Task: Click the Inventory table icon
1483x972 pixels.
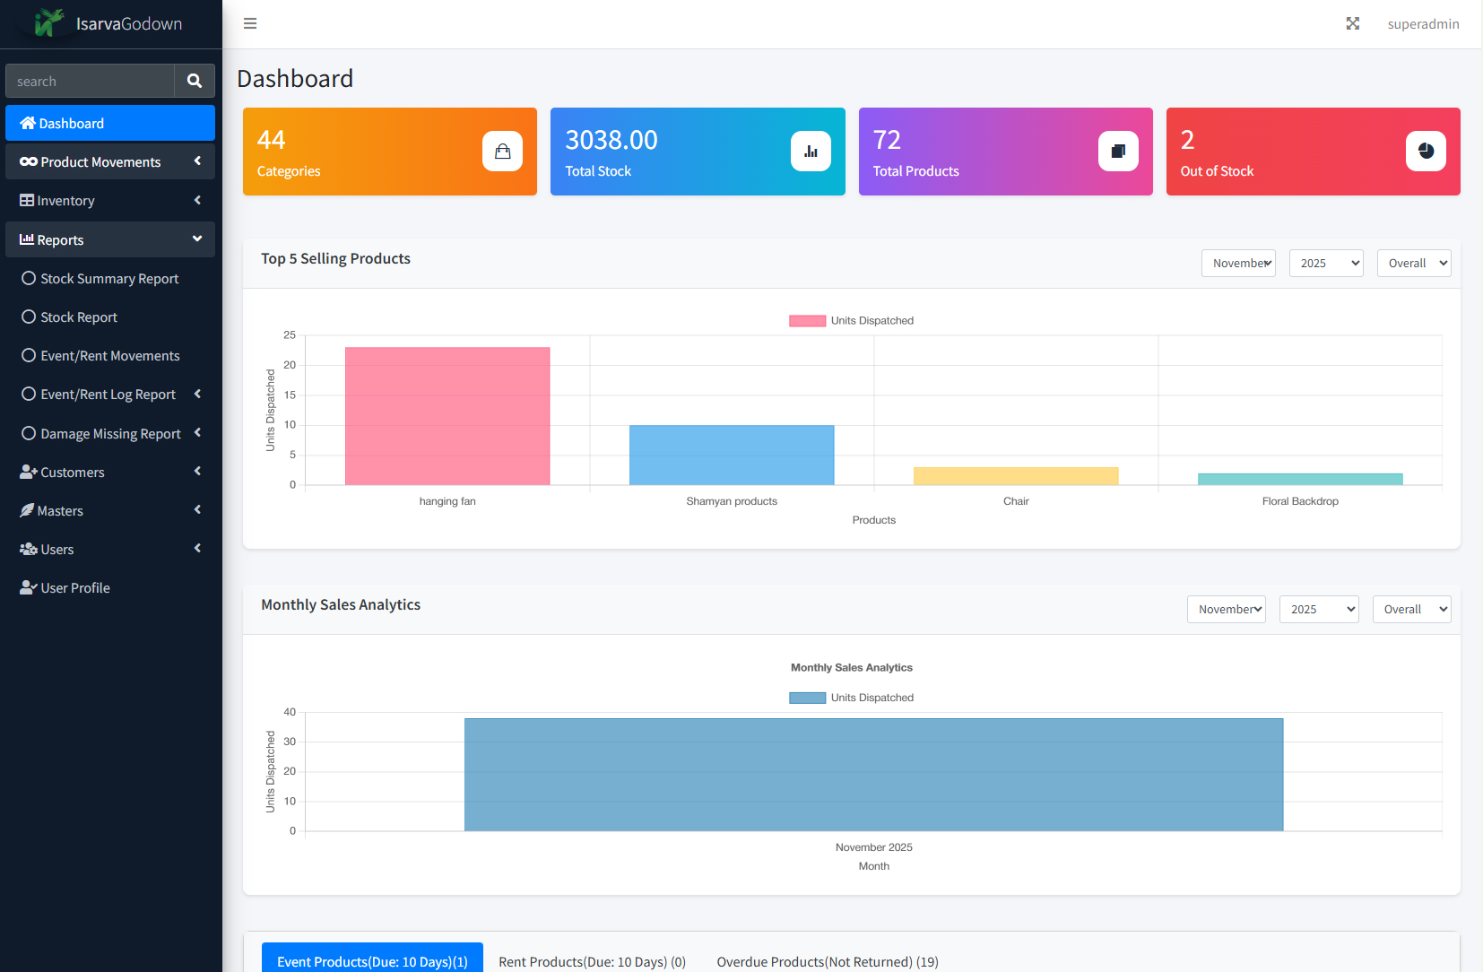Action: (x=27, y=200)
